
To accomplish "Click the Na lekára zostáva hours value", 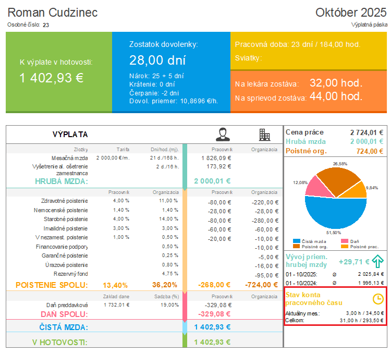I will (335, 83).
